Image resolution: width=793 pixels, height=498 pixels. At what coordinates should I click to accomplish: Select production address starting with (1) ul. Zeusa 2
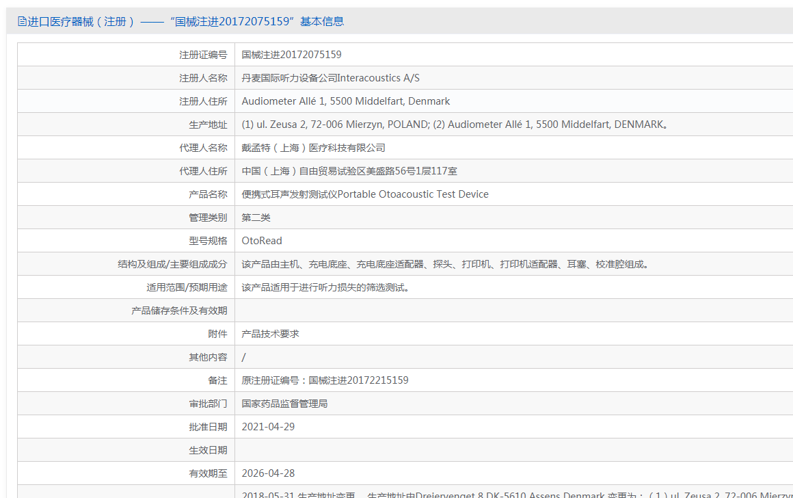tap(455, 124)
